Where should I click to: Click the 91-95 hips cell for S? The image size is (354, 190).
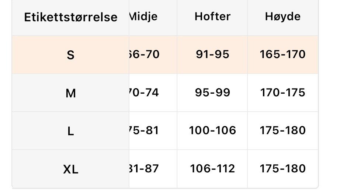(x=212, y=54)
